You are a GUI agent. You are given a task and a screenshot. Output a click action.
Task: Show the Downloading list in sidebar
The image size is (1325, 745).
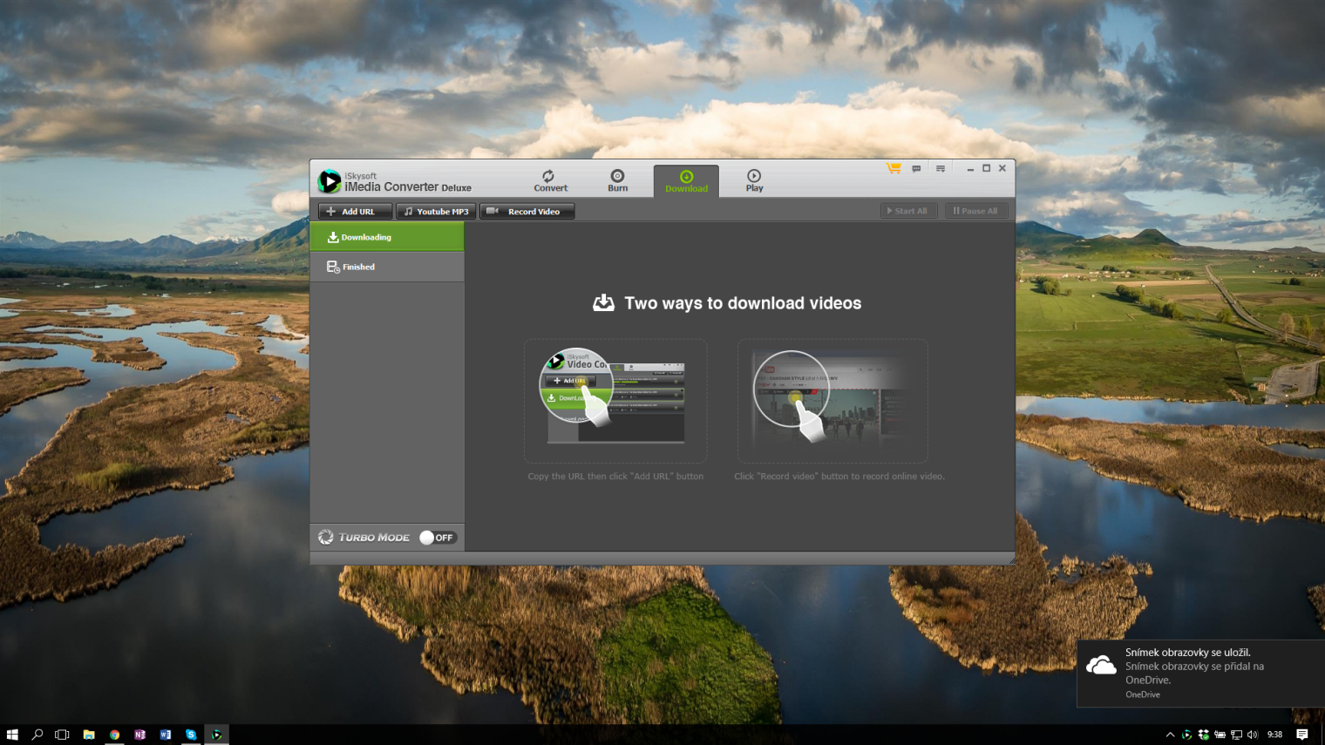387,237
